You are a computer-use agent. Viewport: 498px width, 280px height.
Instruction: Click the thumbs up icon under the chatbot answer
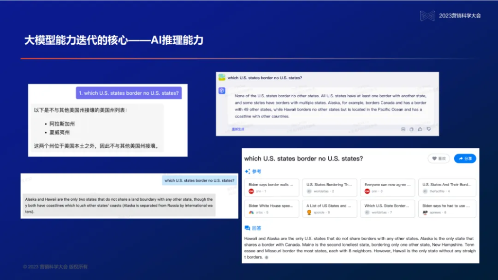coord(421,129)
